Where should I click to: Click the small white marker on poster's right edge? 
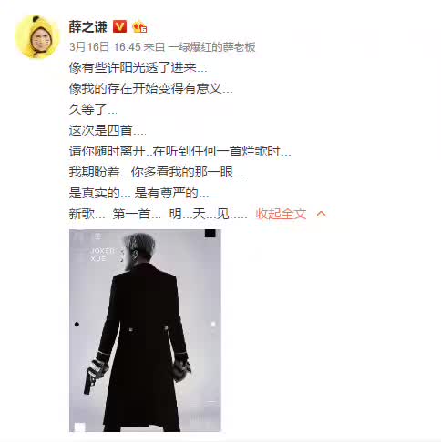[213, 324]
